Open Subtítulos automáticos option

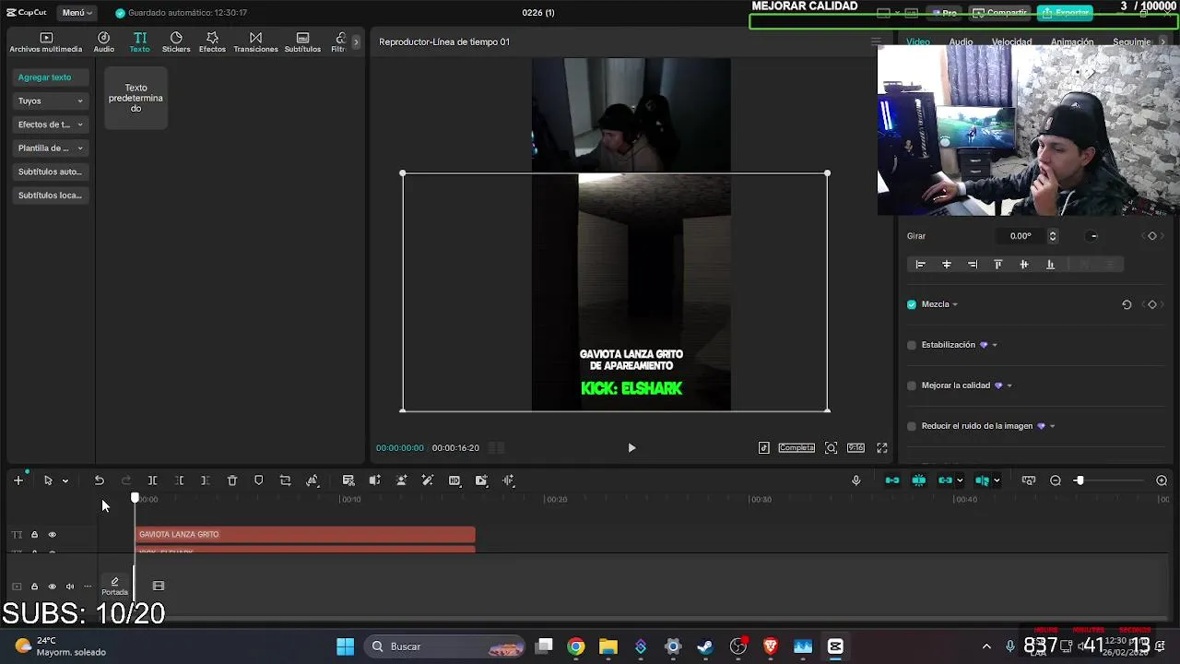51,172
